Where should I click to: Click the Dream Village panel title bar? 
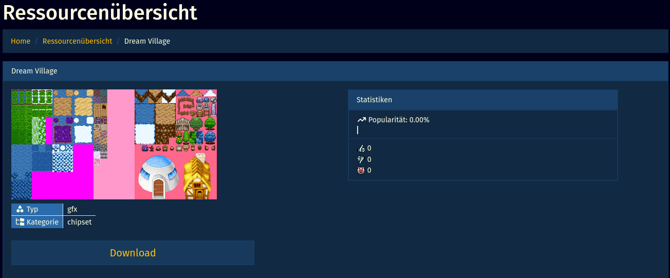click(x=334, y=71)
